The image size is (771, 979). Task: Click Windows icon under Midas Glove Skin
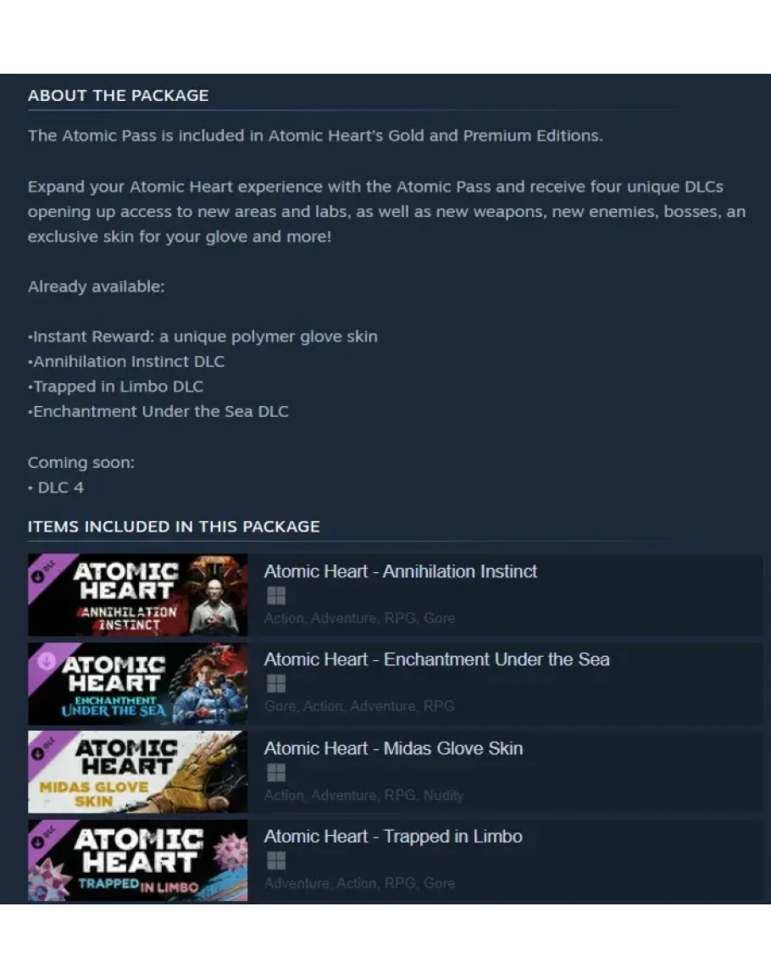pos(276,773)
